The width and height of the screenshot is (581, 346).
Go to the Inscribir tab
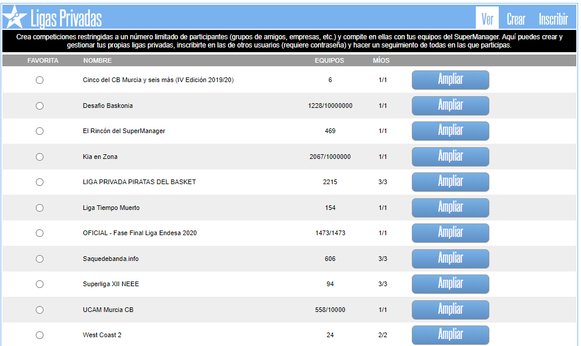click(x=553, y=19)
